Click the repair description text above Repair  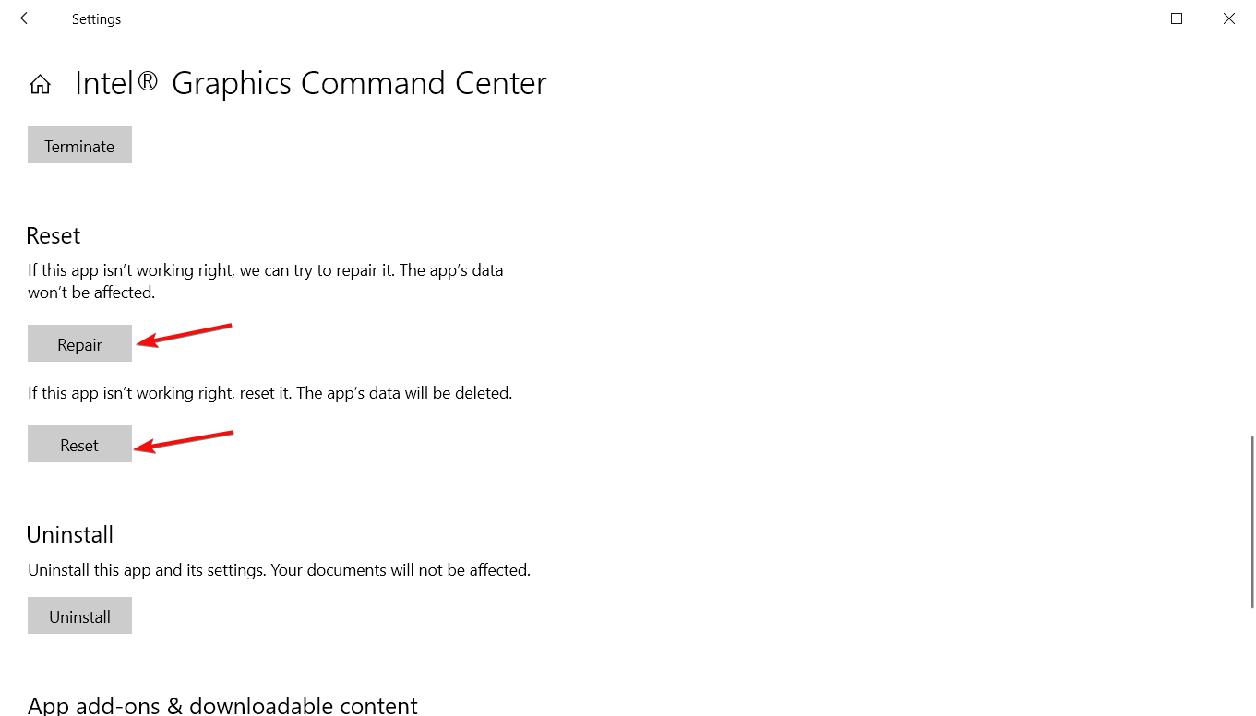265,281
